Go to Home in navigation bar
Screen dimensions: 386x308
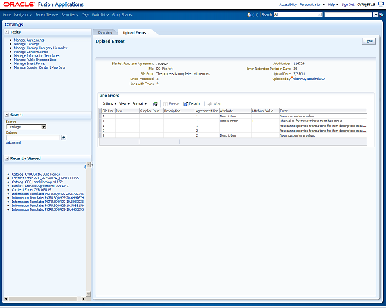click(x=7, y=14)
